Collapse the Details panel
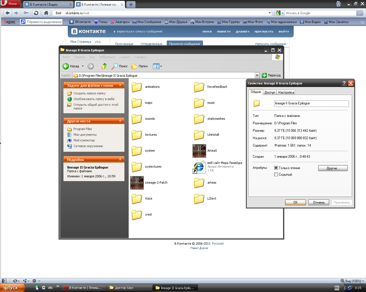This screenshot has width=366, height=292. tap(120, 159)
